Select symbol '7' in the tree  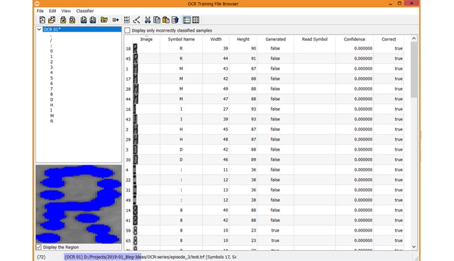coord(51,89)
